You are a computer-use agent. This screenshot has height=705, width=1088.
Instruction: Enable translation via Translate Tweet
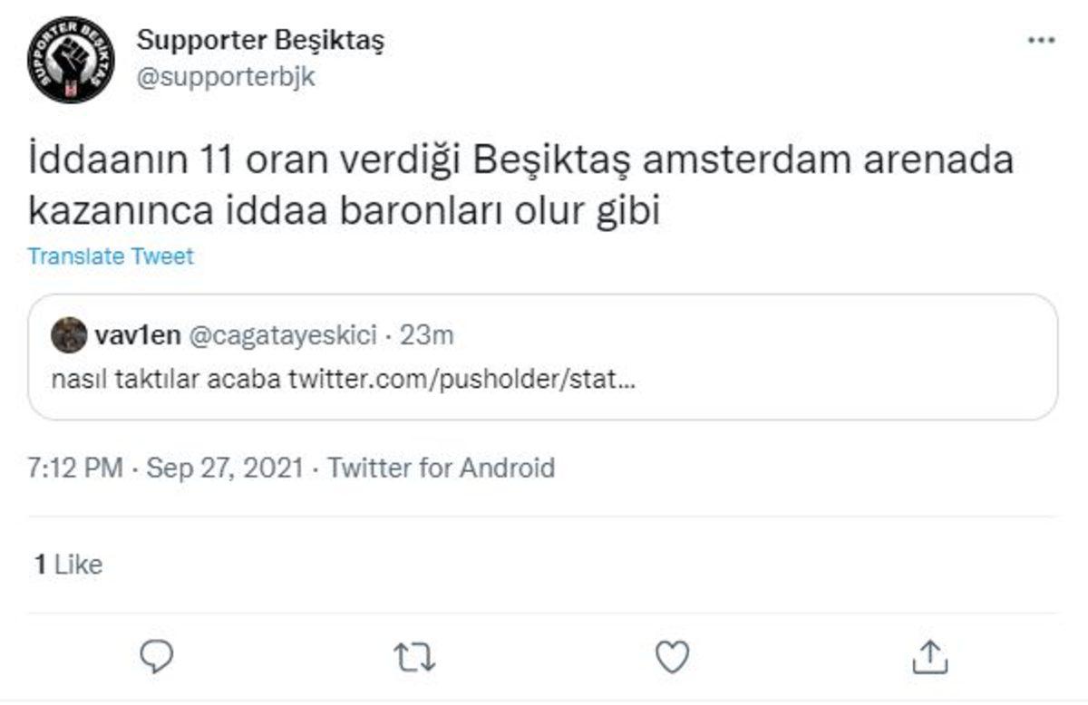(112, 256)
